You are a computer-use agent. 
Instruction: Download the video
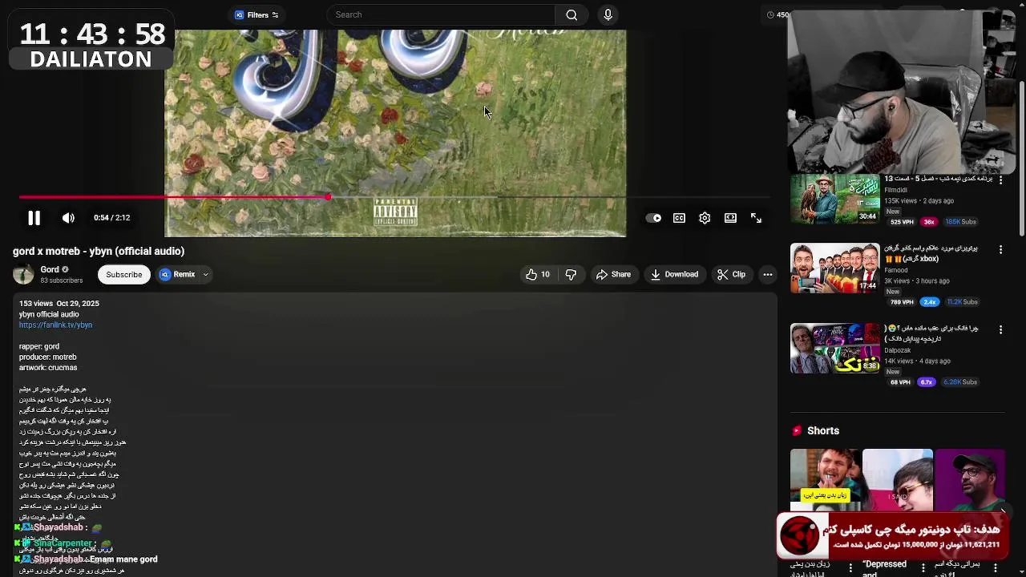[674, 274]
